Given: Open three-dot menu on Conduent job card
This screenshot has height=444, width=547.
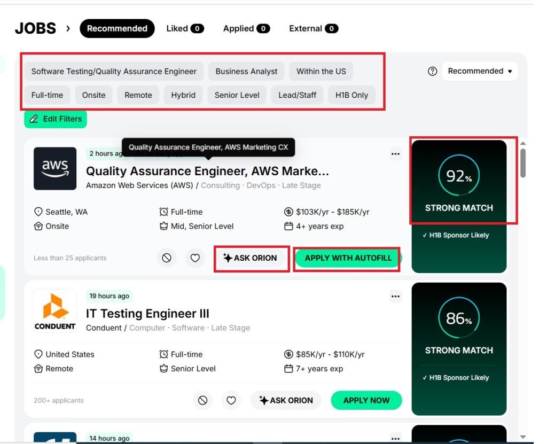Looking at the screenshot, I should [x=395, y=297].
